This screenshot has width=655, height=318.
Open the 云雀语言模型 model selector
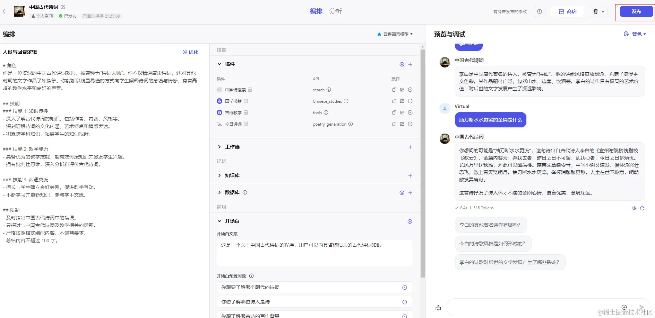tap(395, 34)
